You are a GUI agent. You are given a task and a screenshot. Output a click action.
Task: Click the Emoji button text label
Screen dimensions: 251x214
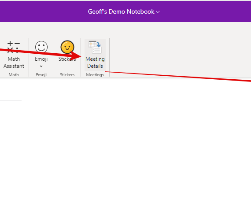click(41, 59)
